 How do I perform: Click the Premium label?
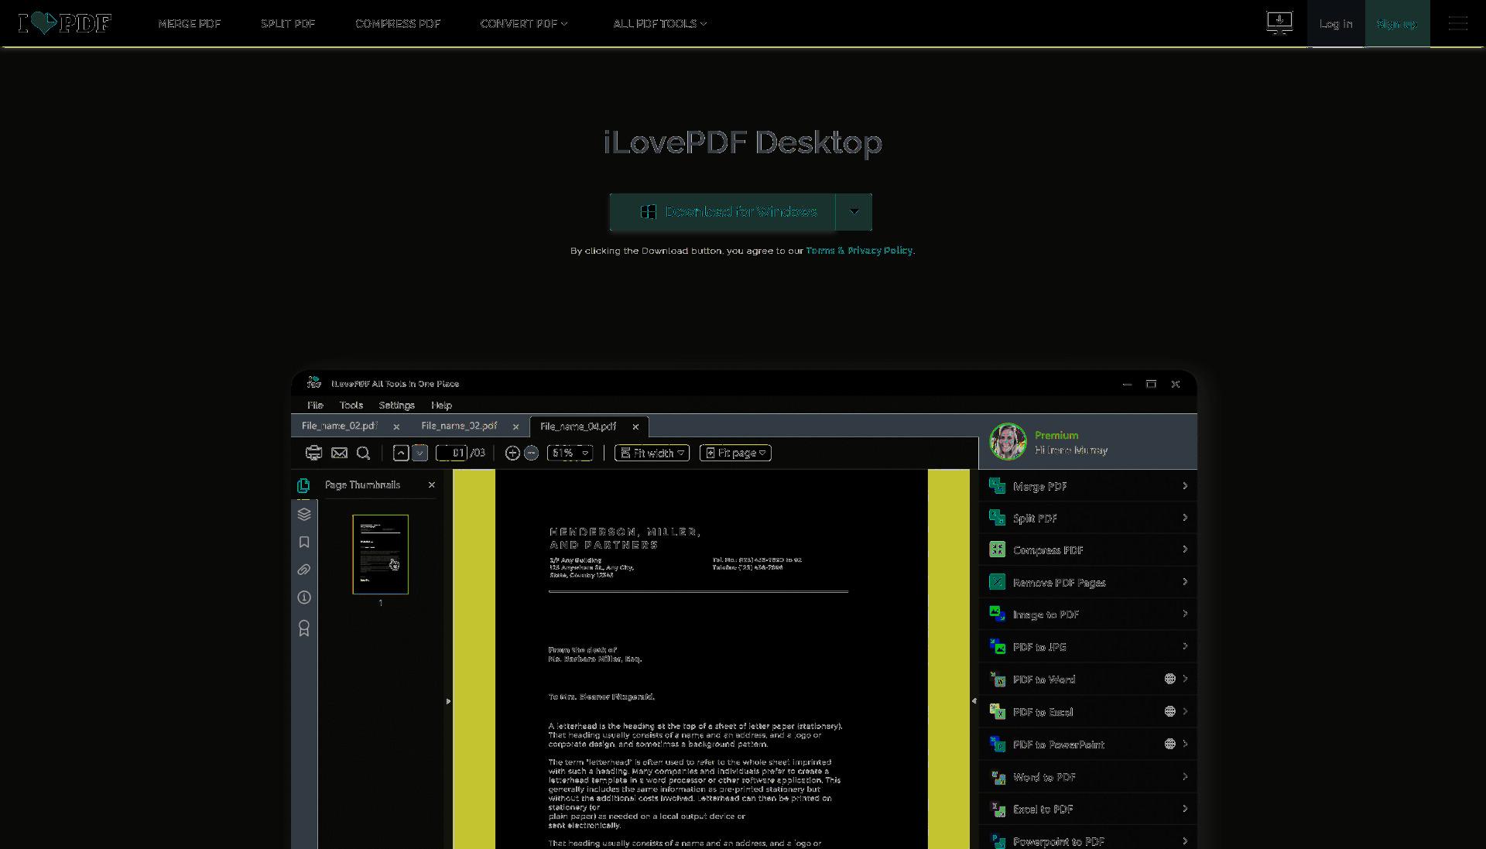(x=1056, y=435)
